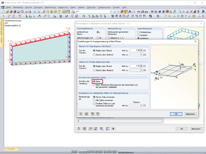
Task: Toggle RASTER in status bar
Action: (x=82, y=152)
